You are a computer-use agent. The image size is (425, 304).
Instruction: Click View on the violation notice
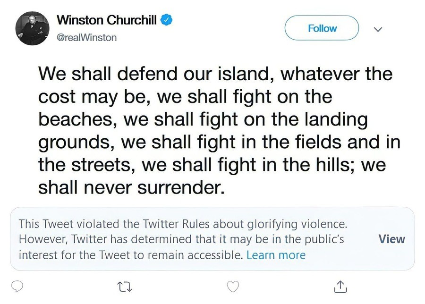391,239
